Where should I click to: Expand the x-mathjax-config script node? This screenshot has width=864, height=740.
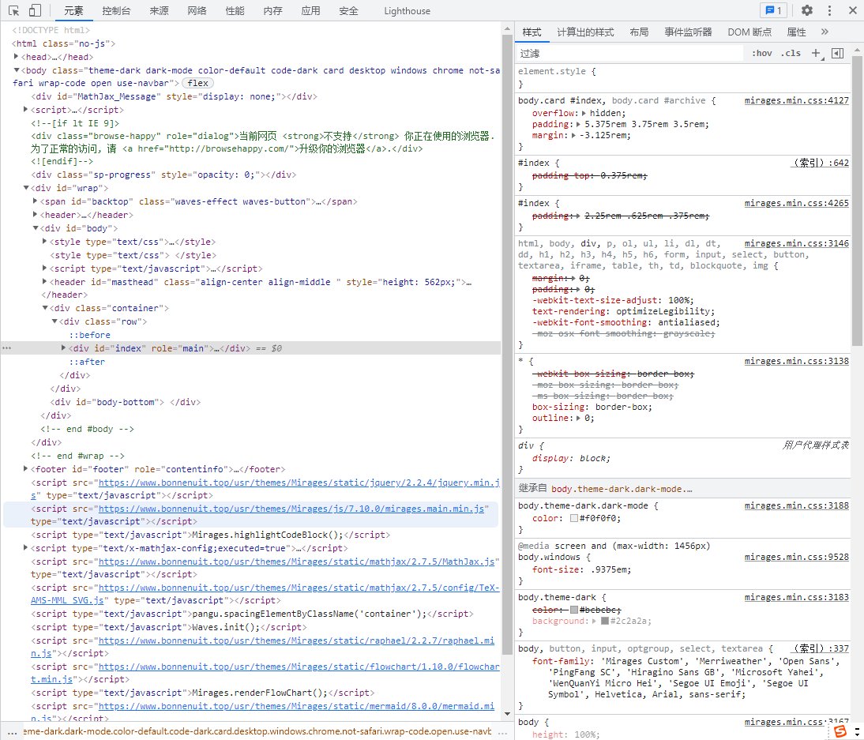pos(25,548)
